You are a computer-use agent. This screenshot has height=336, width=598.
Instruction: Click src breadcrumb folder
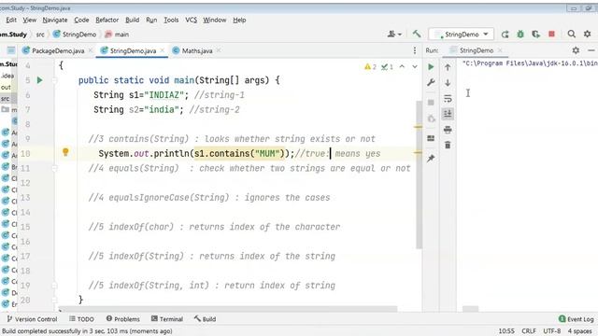40,35
